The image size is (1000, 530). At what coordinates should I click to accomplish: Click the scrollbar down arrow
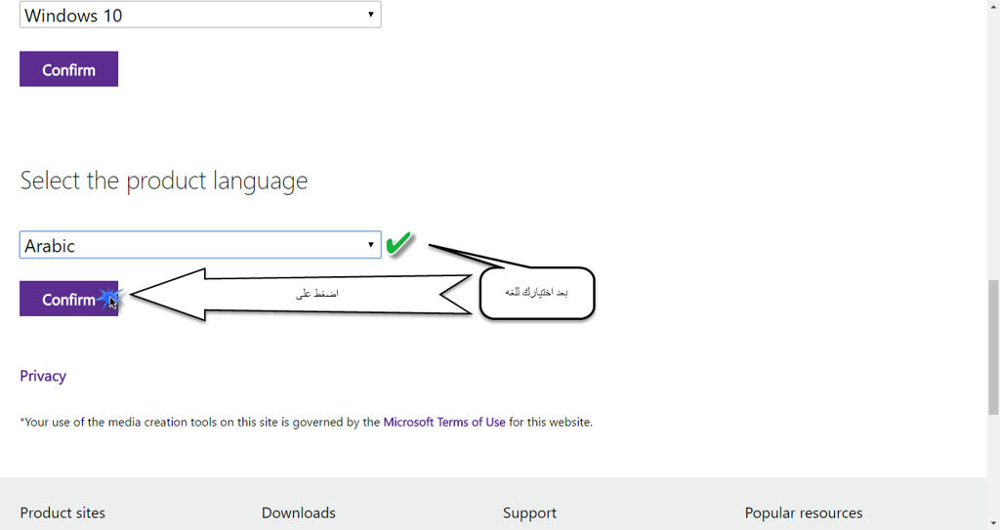point(993,524)
